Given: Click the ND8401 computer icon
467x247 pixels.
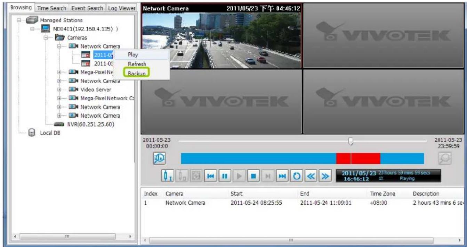Looking at the screenshot, I should tap(45, 29).
